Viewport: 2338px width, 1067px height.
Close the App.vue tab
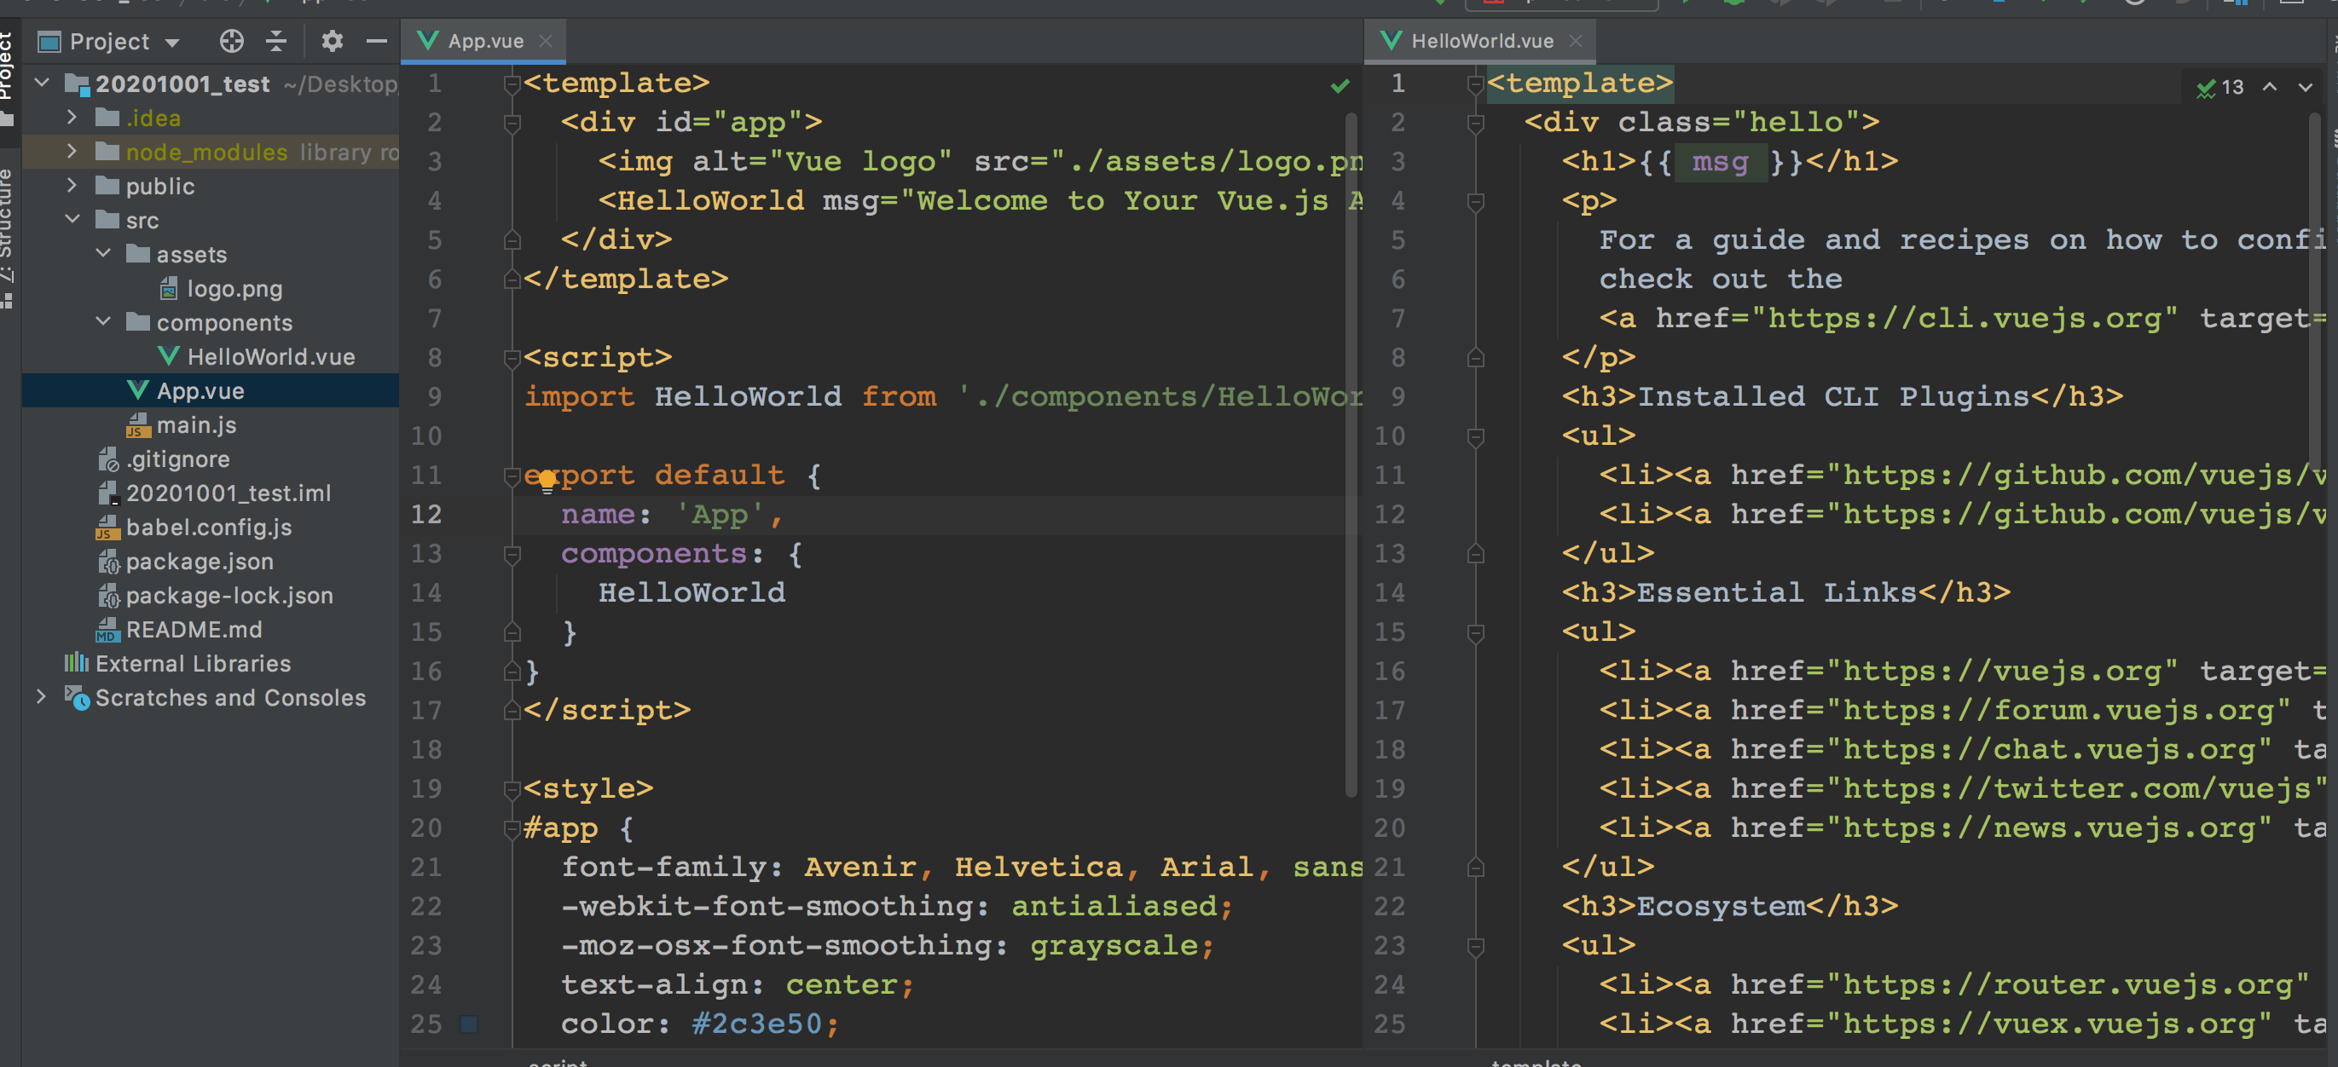tap(546, 41)
